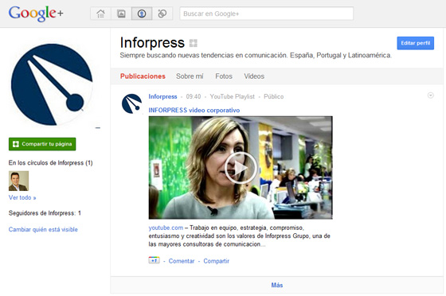Click Inforpress avatar icon beside the post
The height and width of the screenshot is (296, 446).
coord(131,103)
